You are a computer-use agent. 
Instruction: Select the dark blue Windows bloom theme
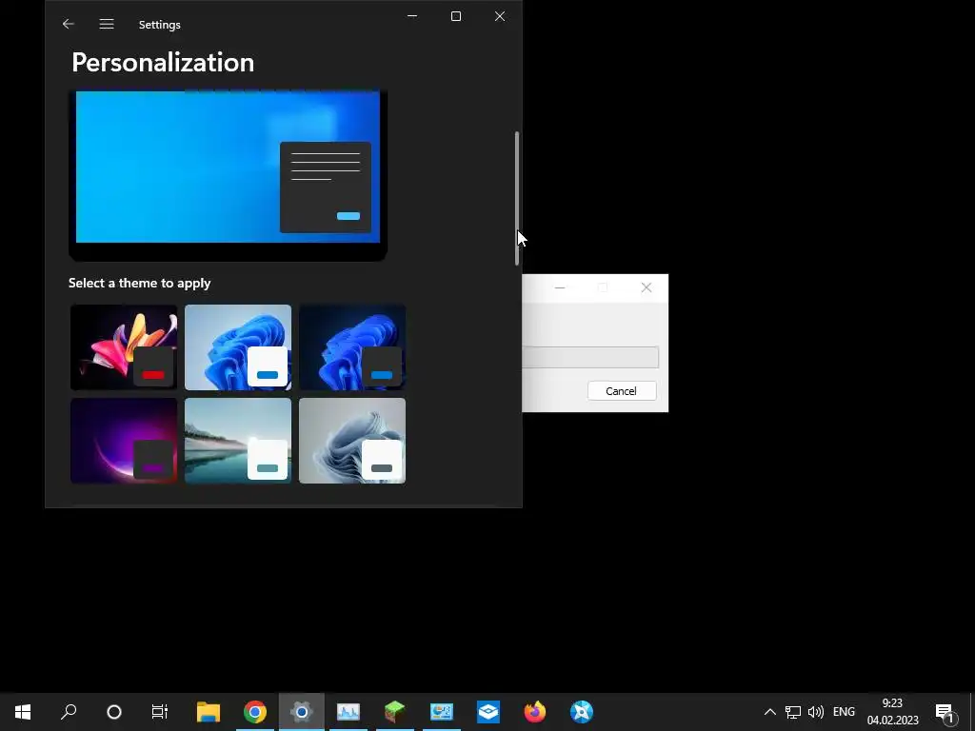(x=352, y=347)
